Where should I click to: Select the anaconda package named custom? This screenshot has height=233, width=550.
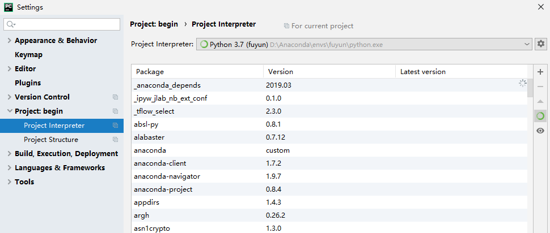pos(329,150)
